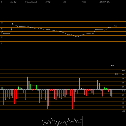Click the RSI line peak near 100
126x126 pixels.
point(13,23)
